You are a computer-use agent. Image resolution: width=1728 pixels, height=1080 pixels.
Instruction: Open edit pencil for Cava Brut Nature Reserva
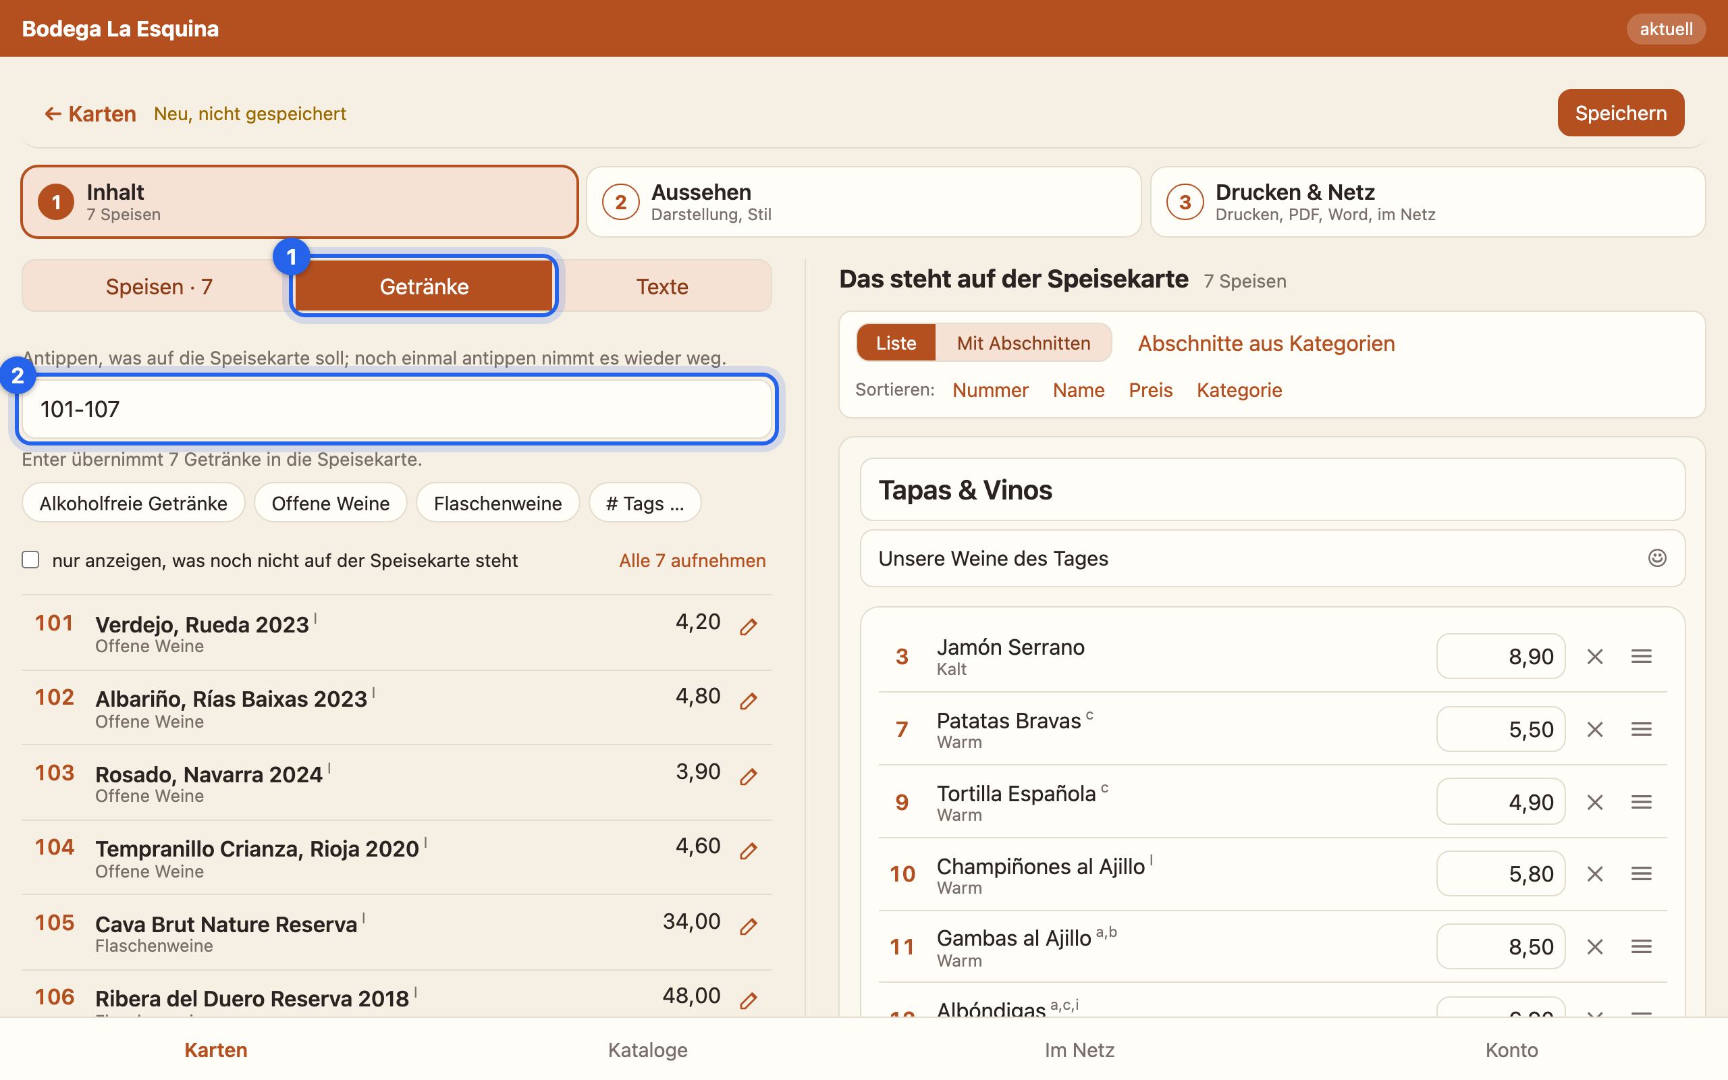[x=748, y=926]
